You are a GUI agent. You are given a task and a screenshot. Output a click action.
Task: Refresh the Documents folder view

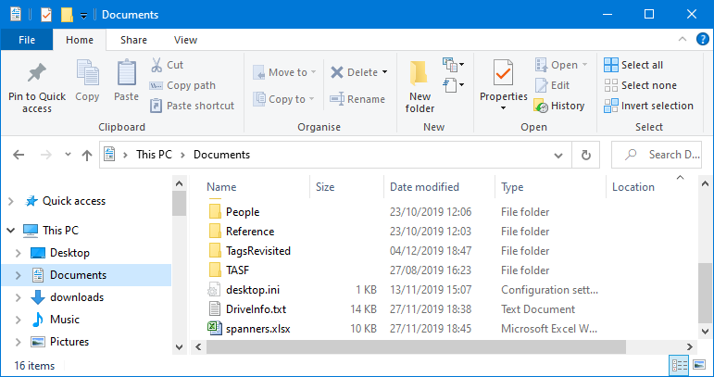tap(585, 155)
